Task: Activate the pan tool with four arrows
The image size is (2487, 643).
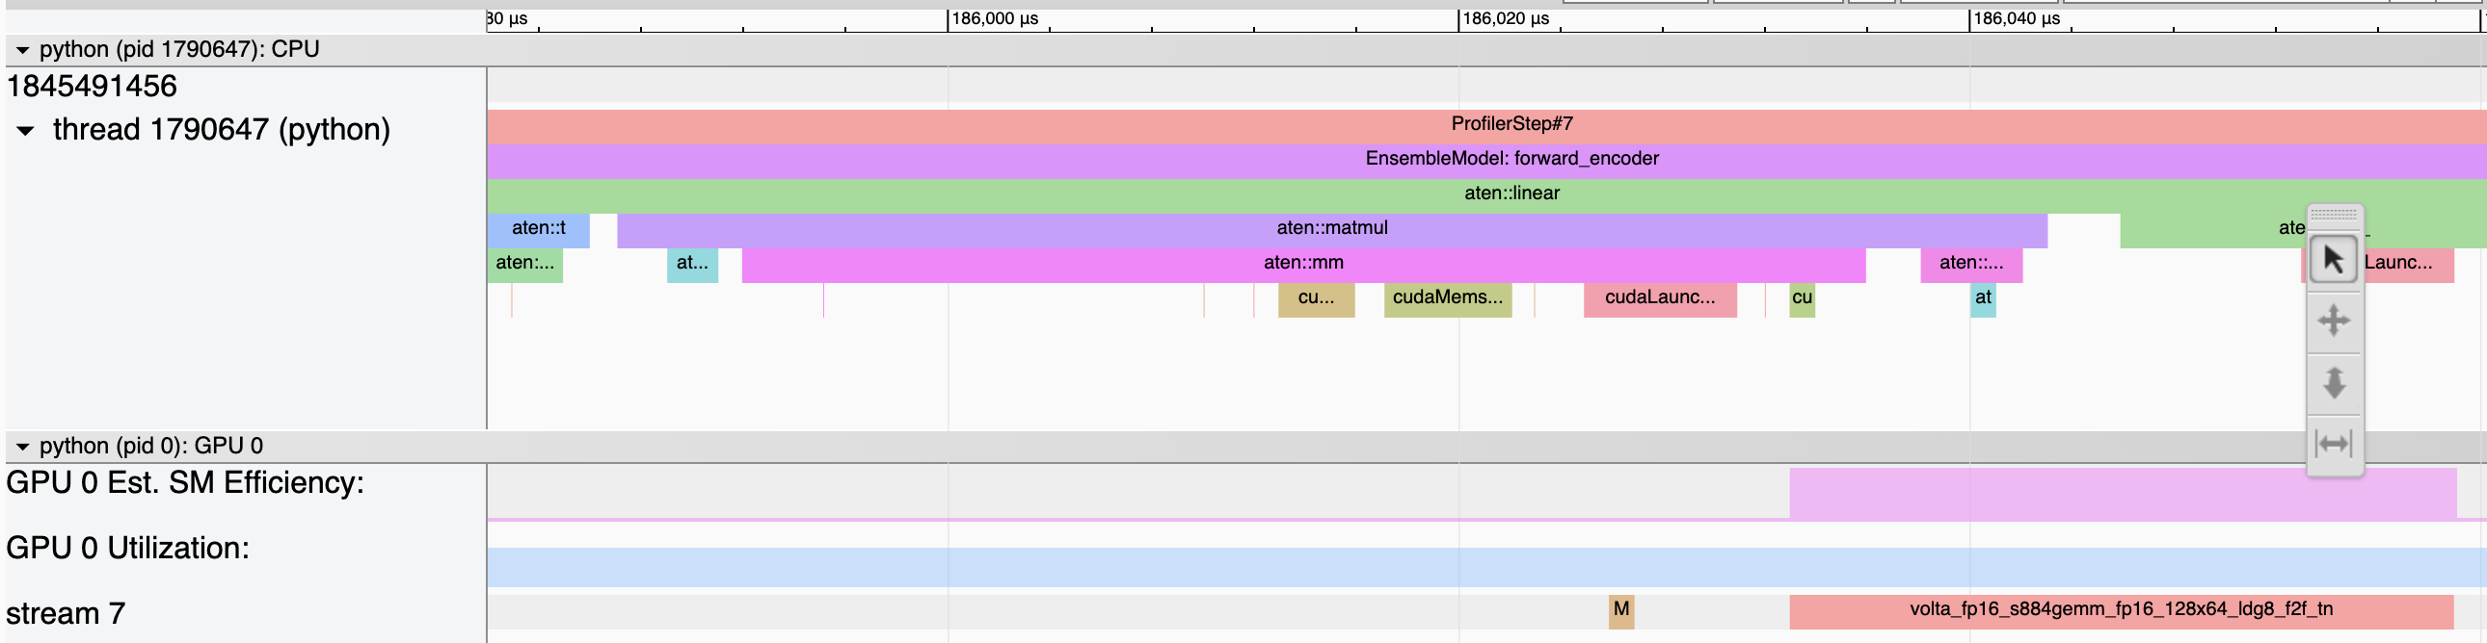Action: click(2334, 321)
